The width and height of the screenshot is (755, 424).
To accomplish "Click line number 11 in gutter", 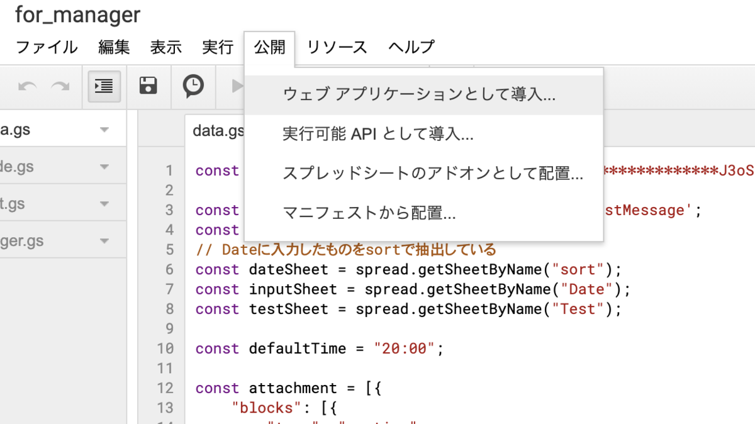I will (165, 369).
